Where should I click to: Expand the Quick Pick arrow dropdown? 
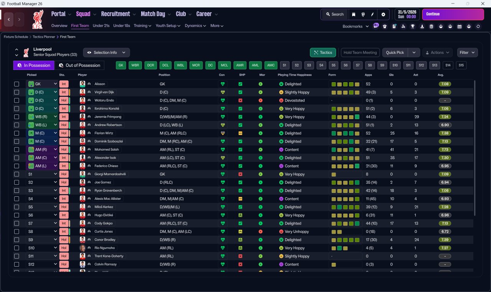[x=414, y=53]
